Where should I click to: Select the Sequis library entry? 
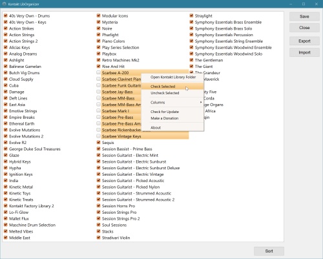[108, 143]
